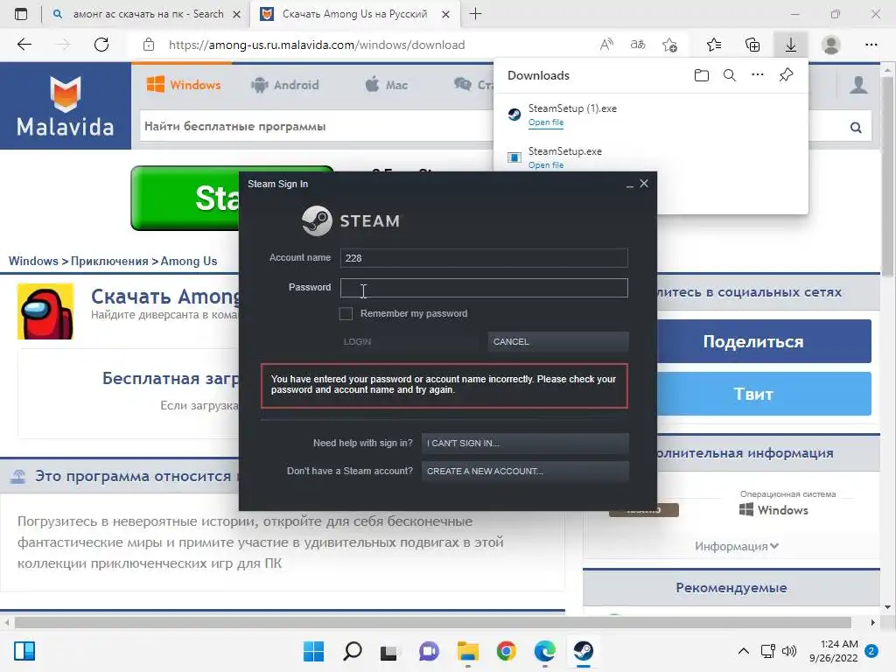
Task: Click the site lock icon in address bar
Action: (x=149, y=45)
